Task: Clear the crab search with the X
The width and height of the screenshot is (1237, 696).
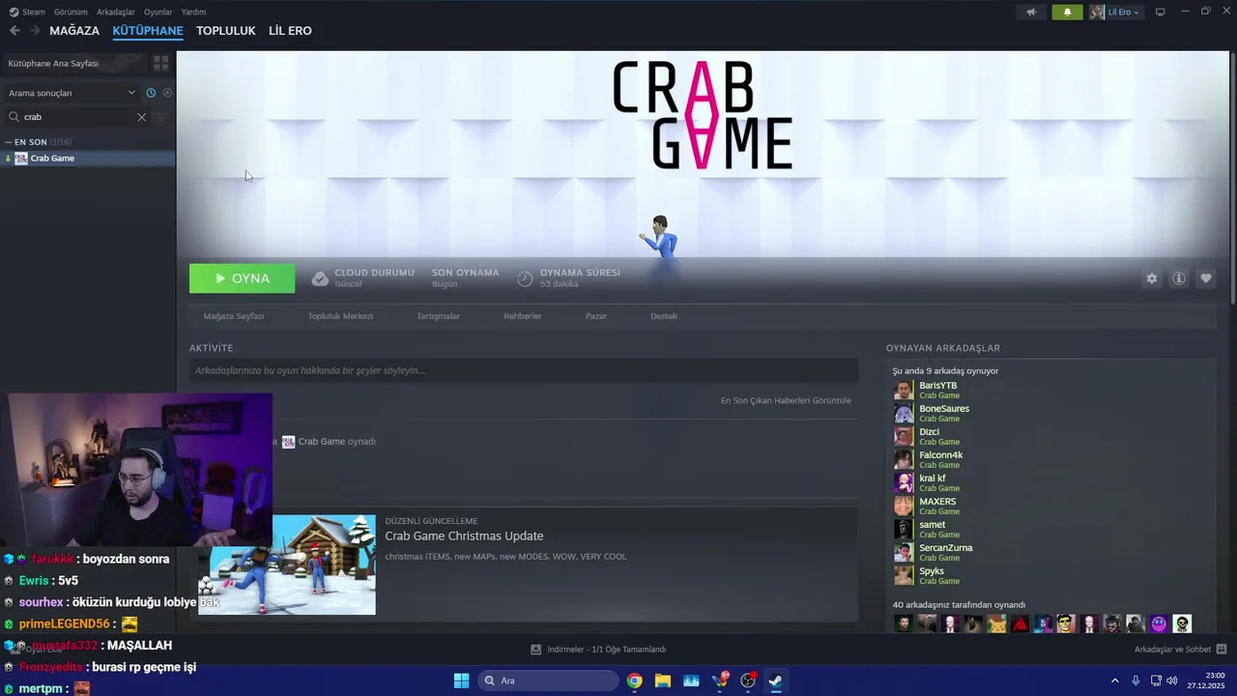Action: click(141, 117)
